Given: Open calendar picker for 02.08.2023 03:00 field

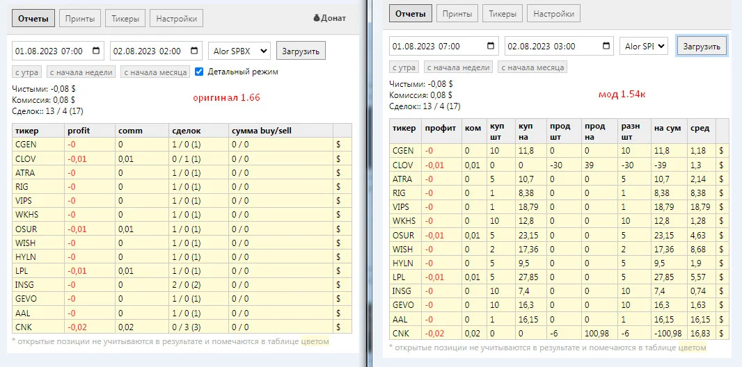Looking at the screenshot, I should [606, 47].
